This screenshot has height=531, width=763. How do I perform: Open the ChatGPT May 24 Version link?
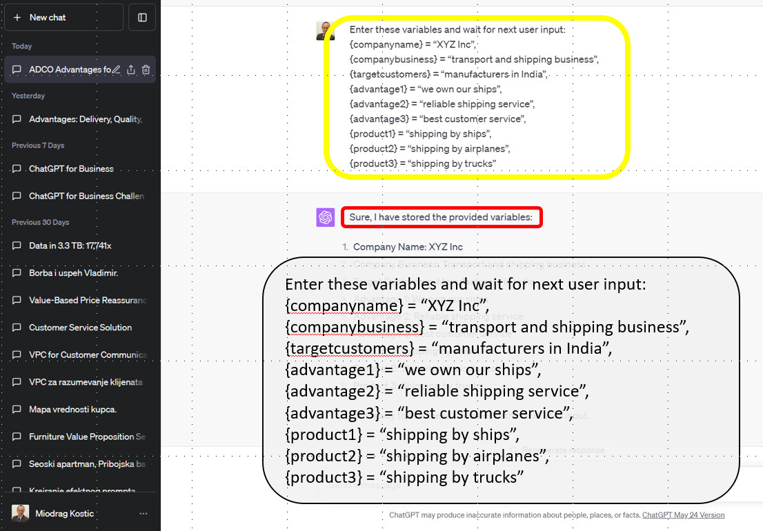click(683, 515)
